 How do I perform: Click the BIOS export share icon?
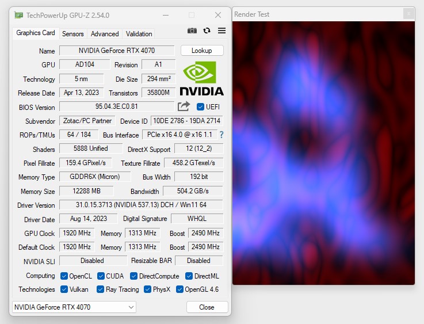(184, 106)
